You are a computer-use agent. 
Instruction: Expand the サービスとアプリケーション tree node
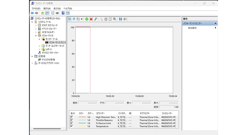32,63
